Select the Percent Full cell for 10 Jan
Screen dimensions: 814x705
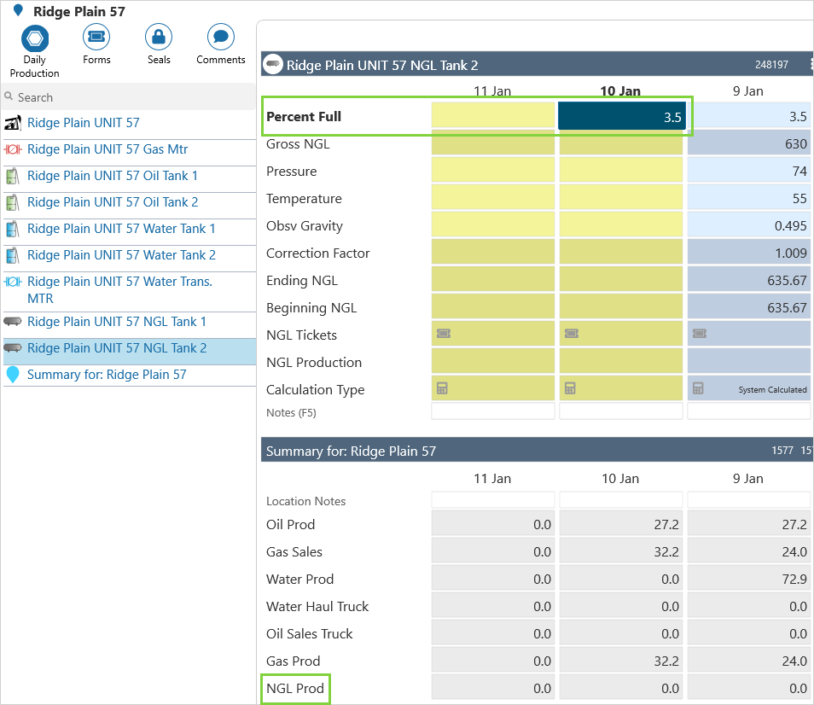click(621, 117)
